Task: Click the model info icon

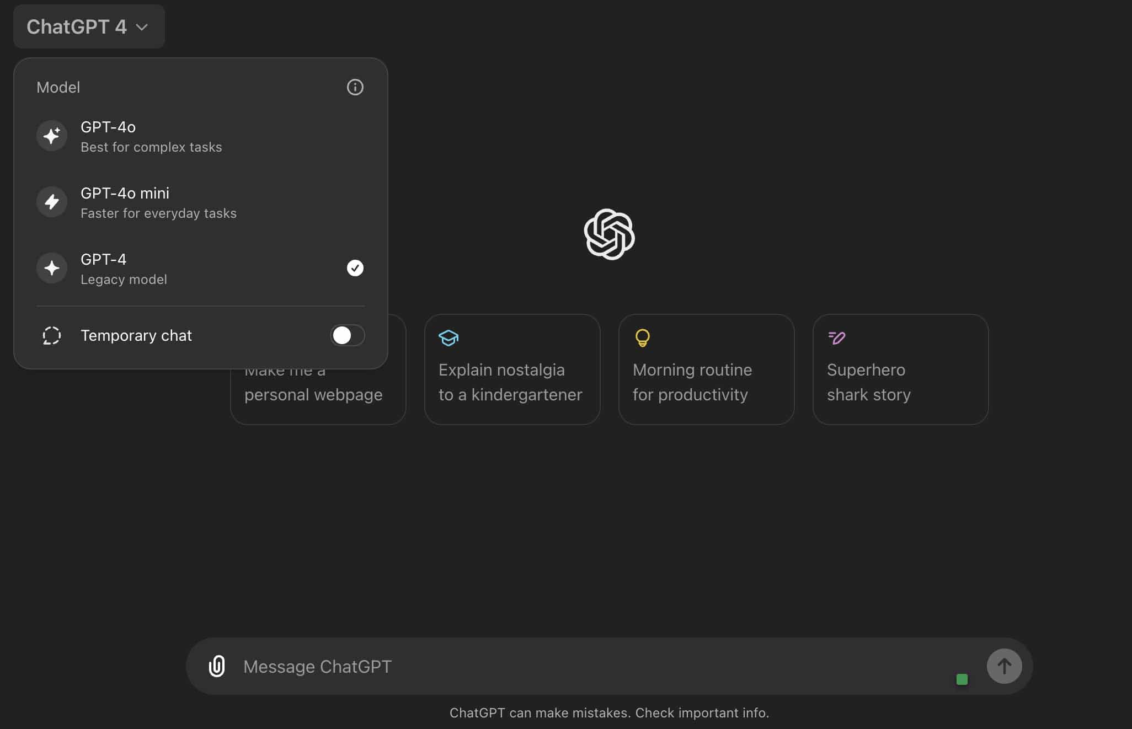Action: tap(355, 87)
